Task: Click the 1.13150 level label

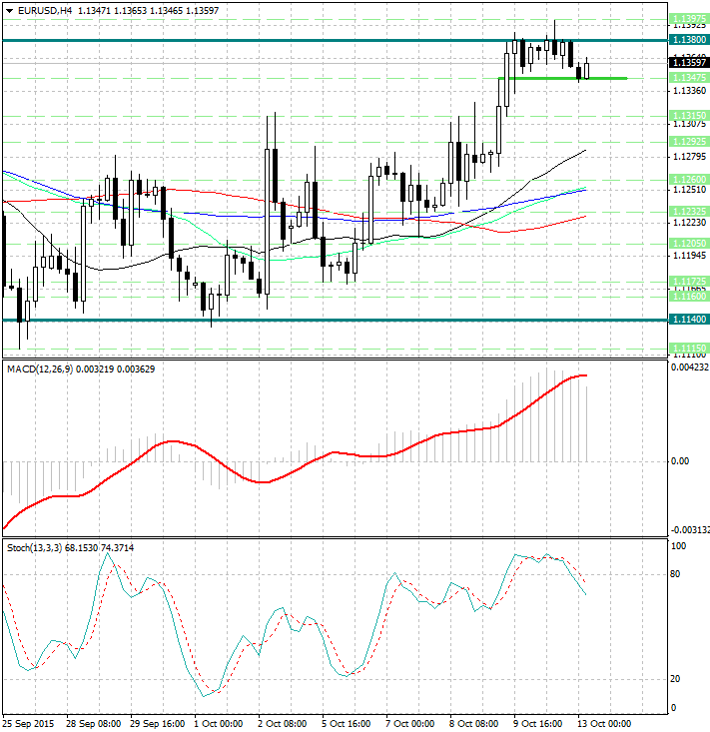Action: tap(690, 116)
